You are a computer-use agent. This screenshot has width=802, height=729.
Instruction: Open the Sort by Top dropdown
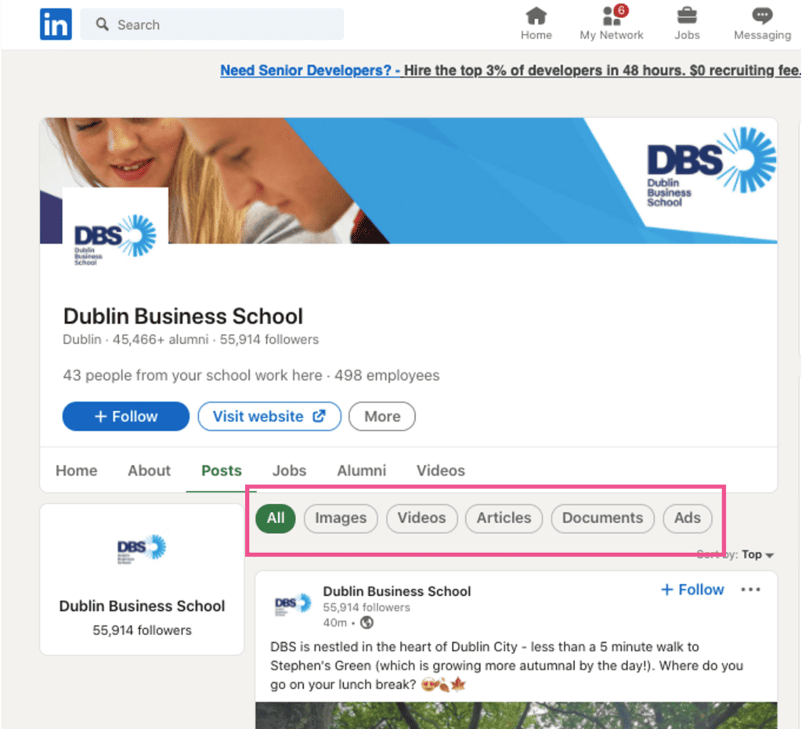(735, 554)
